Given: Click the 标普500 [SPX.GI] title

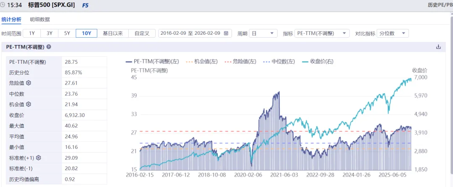Looking at the screenshot, I should coord(52,5).
